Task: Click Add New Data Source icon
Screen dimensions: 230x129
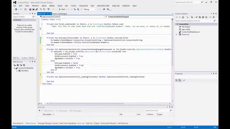Action: coord(14,65)
